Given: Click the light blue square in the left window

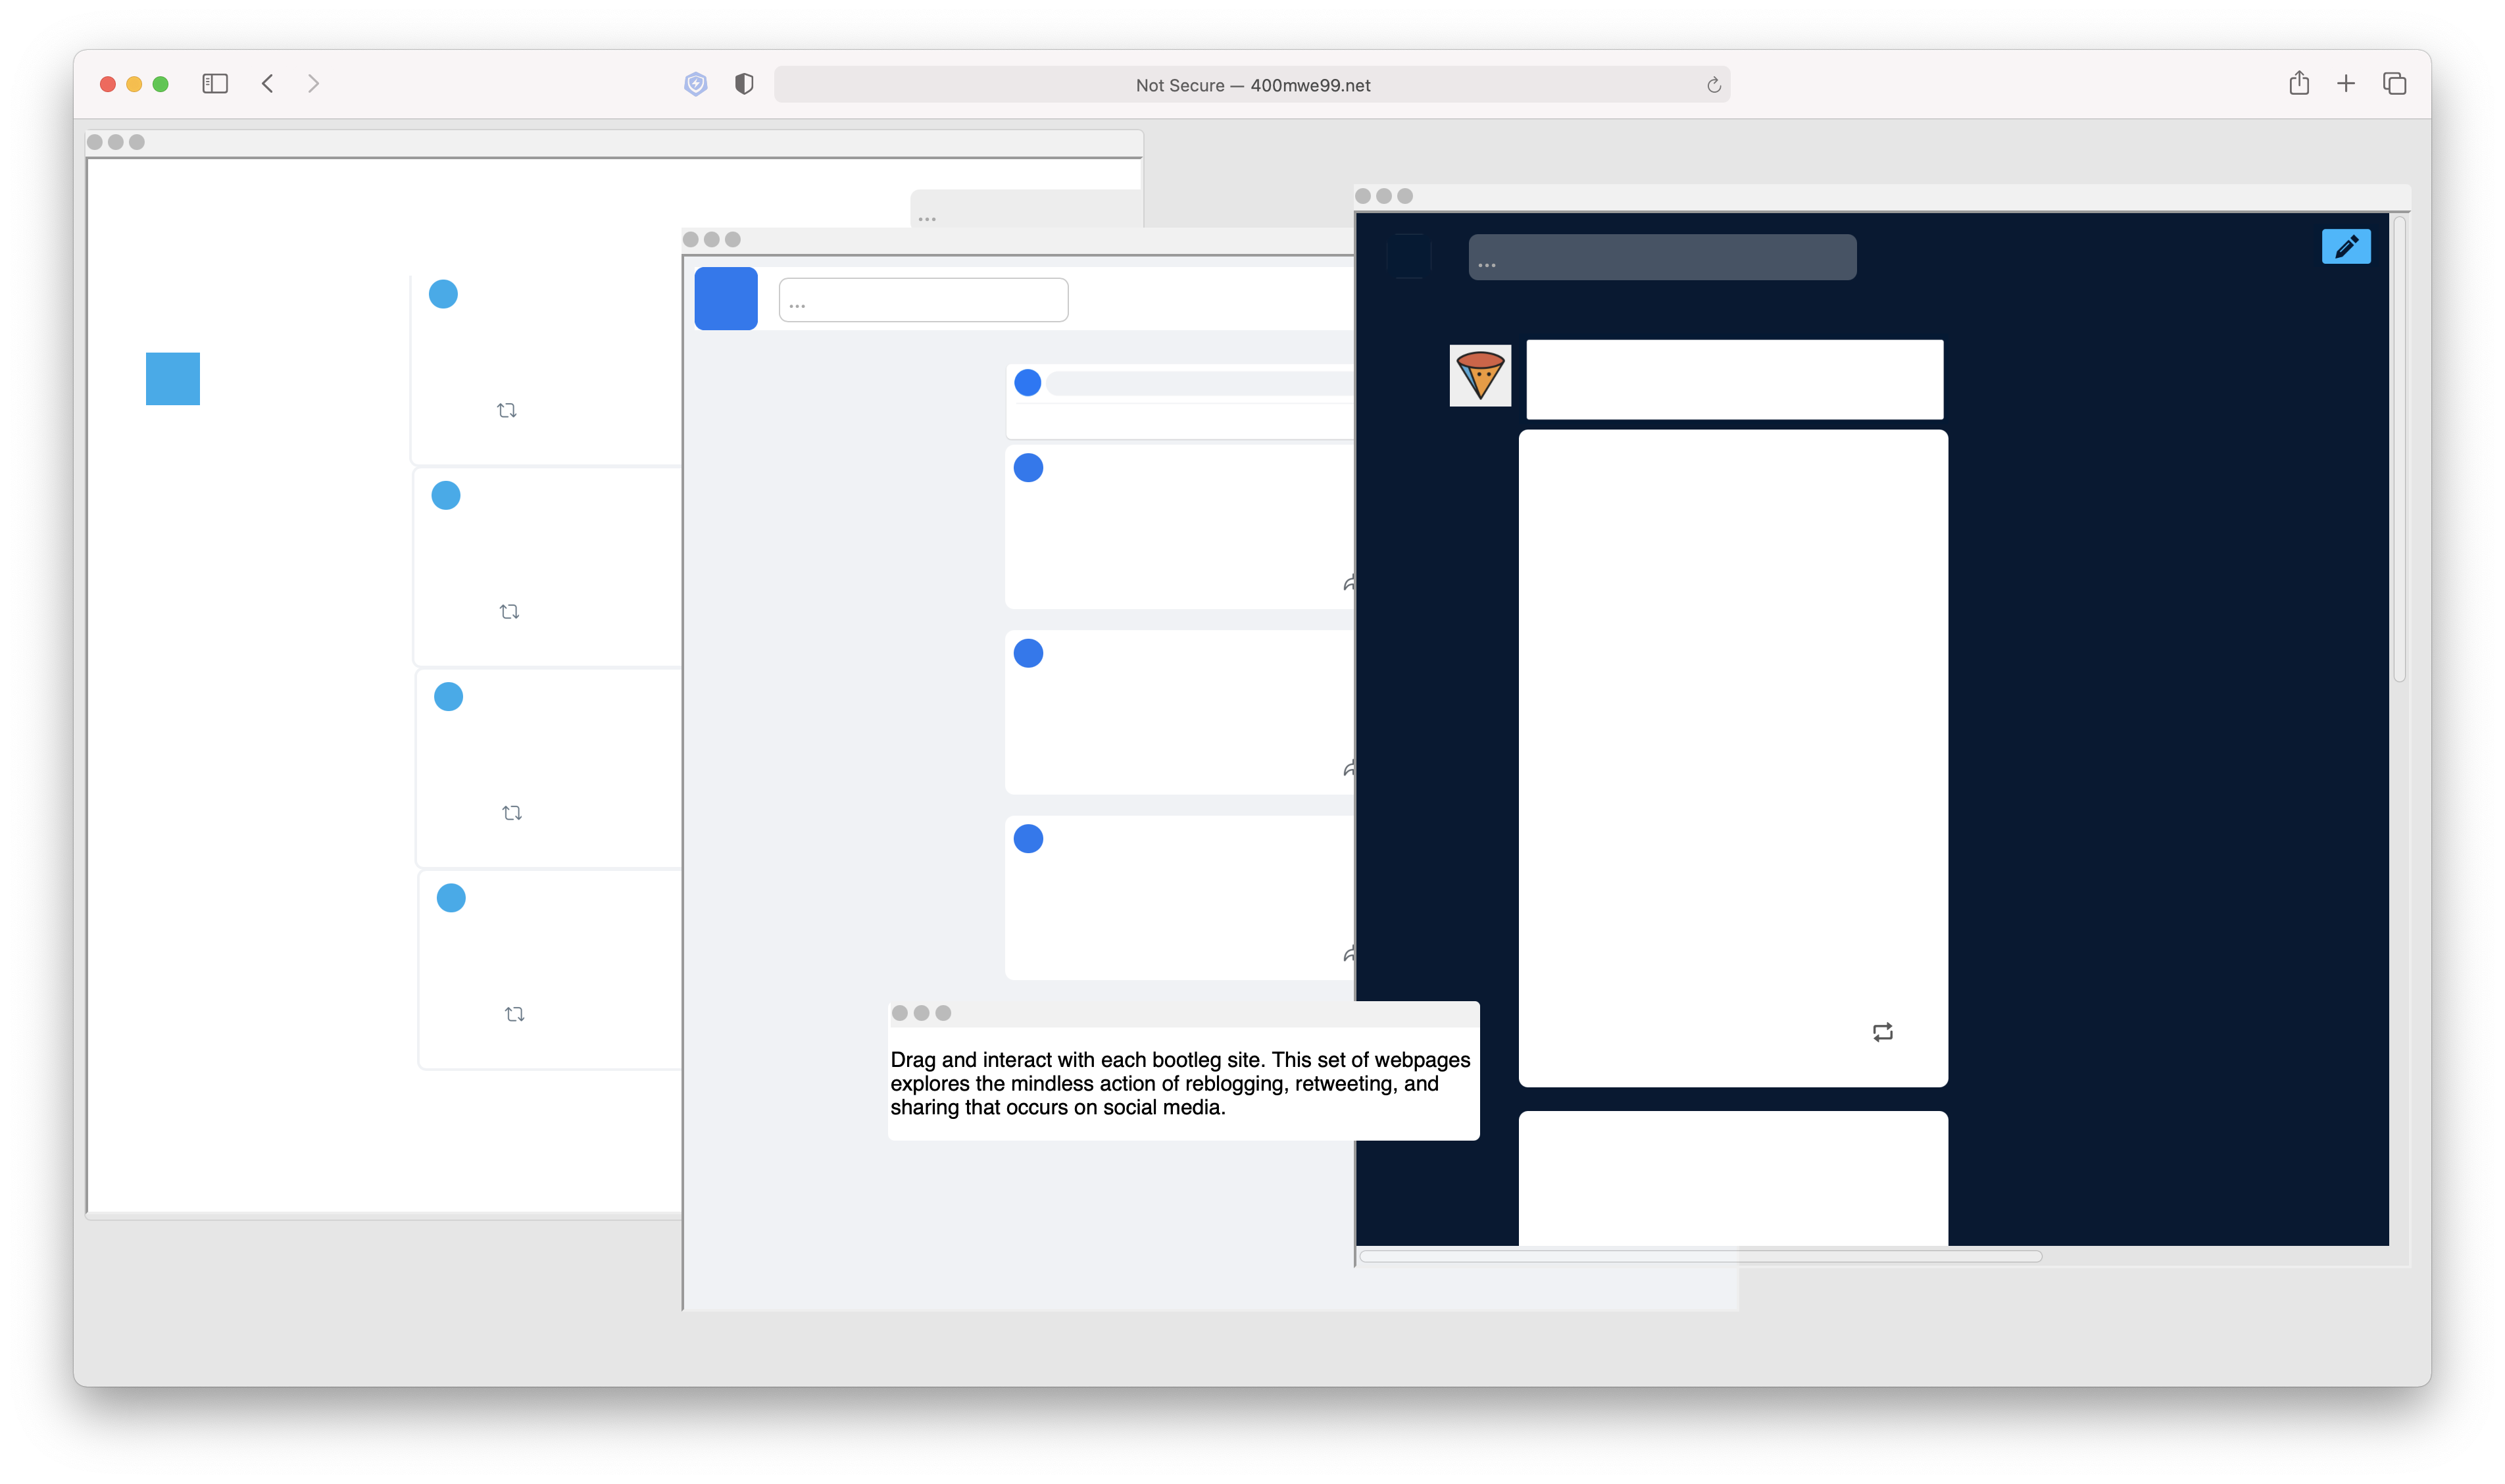Looking at the screenshot, I should pyautogui.click(x=173, y=379).
